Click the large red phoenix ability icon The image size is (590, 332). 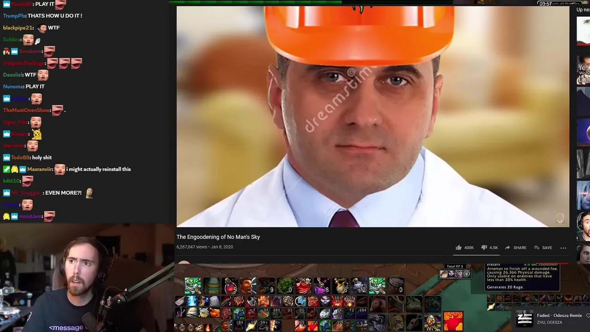point(453,321)
